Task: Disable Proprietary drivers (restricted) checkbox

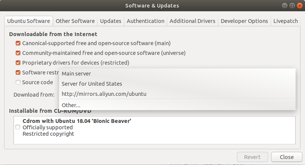Action: coord(18,63)
